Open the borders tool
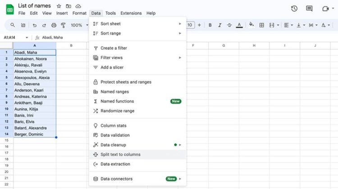 pos(261,25)
